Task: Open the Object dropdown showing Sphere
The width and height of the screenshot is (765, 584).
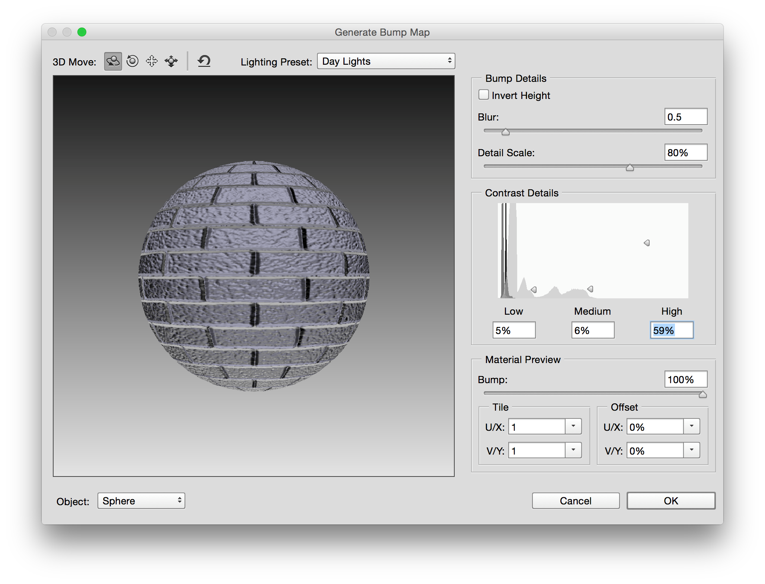Action: tap(141, 501)
